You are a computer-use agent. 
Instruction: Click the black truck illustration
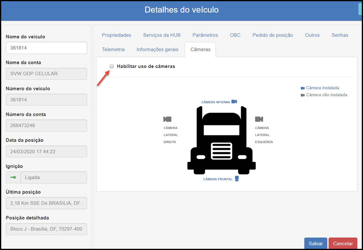click(x=222, y=140)
